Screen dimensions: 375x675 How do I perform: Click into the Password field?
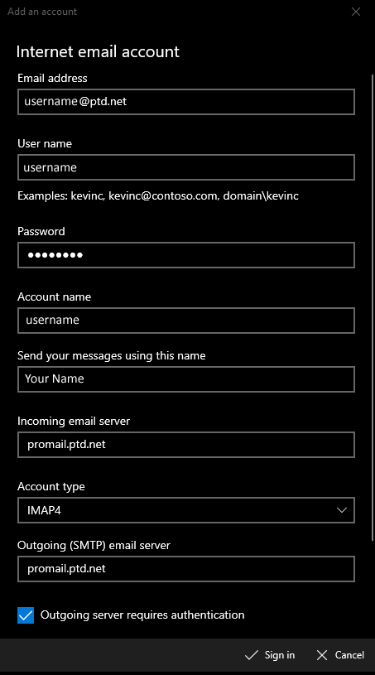pos(186,255)
